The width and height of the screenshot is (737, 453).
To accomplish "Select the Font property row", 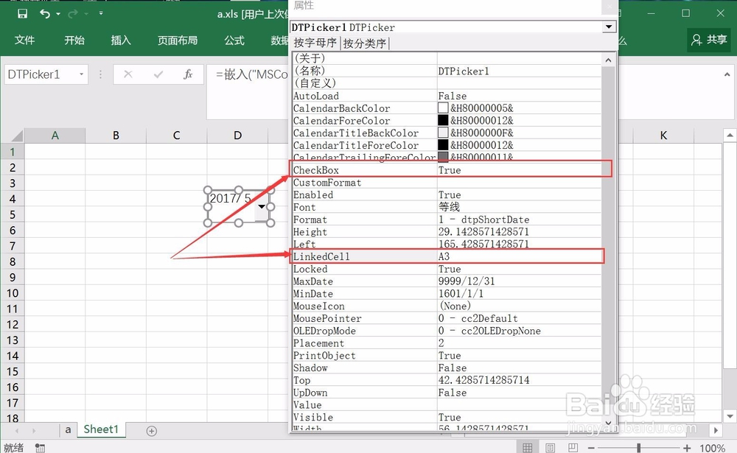I will tap(447, 207).
